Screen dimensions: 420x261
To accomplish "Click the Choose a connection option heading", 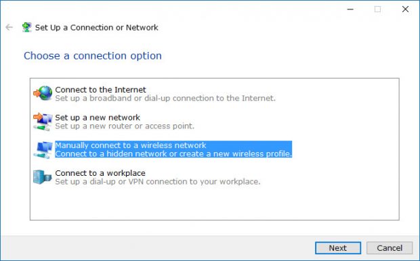I will (93, 56).
